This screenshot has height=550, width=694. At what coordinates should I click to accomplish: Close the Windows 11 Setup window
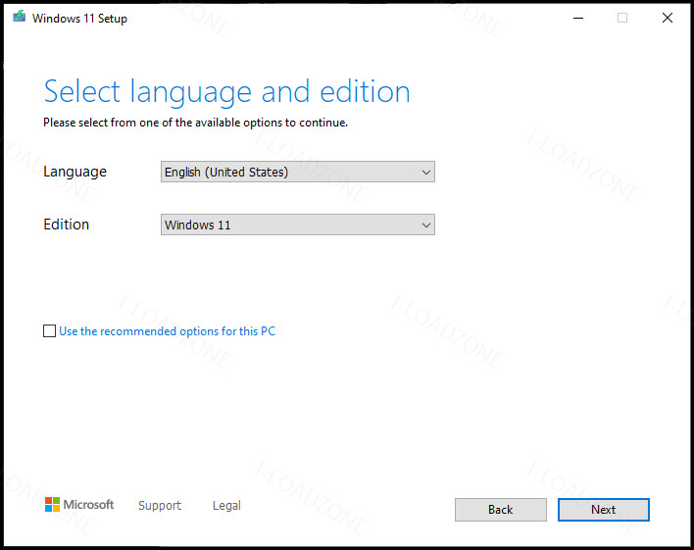[x=668, y=18]
